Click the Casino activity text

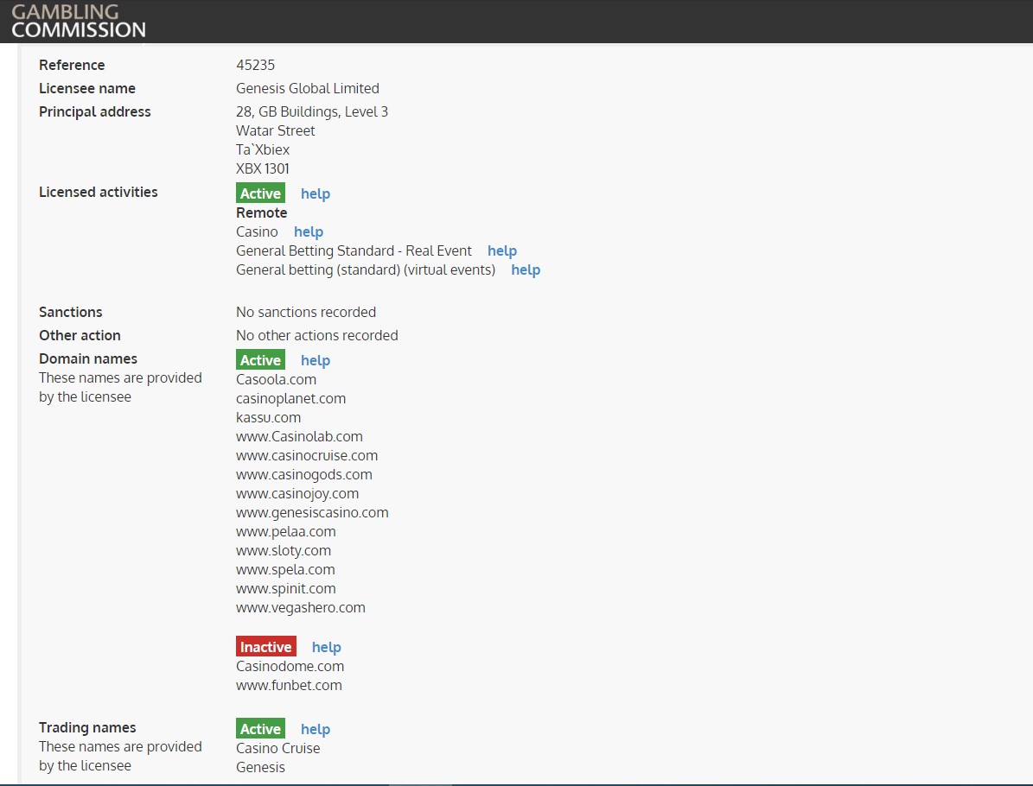257,231
